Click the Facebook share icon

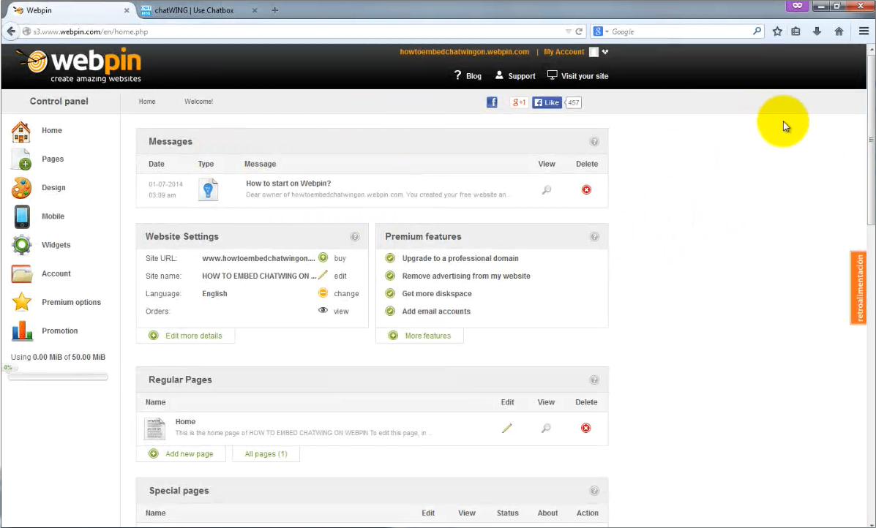coord(492,102)
